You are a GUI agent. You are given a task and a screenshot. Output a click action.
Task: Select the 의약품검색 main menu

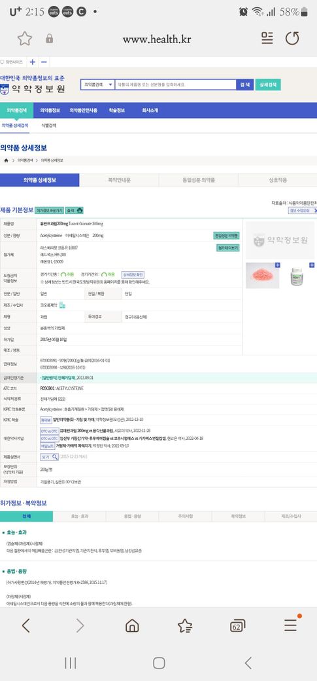pos(16,110)
